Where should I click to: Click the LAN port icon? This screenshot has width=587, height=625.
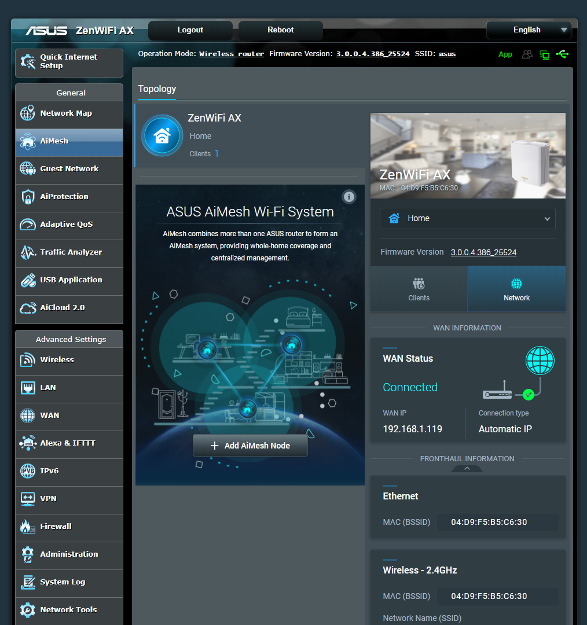tap(28, 387)
